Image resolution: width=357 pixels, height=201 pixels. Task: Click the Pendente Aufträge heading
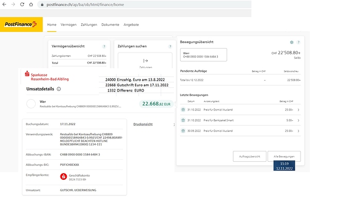194,71
